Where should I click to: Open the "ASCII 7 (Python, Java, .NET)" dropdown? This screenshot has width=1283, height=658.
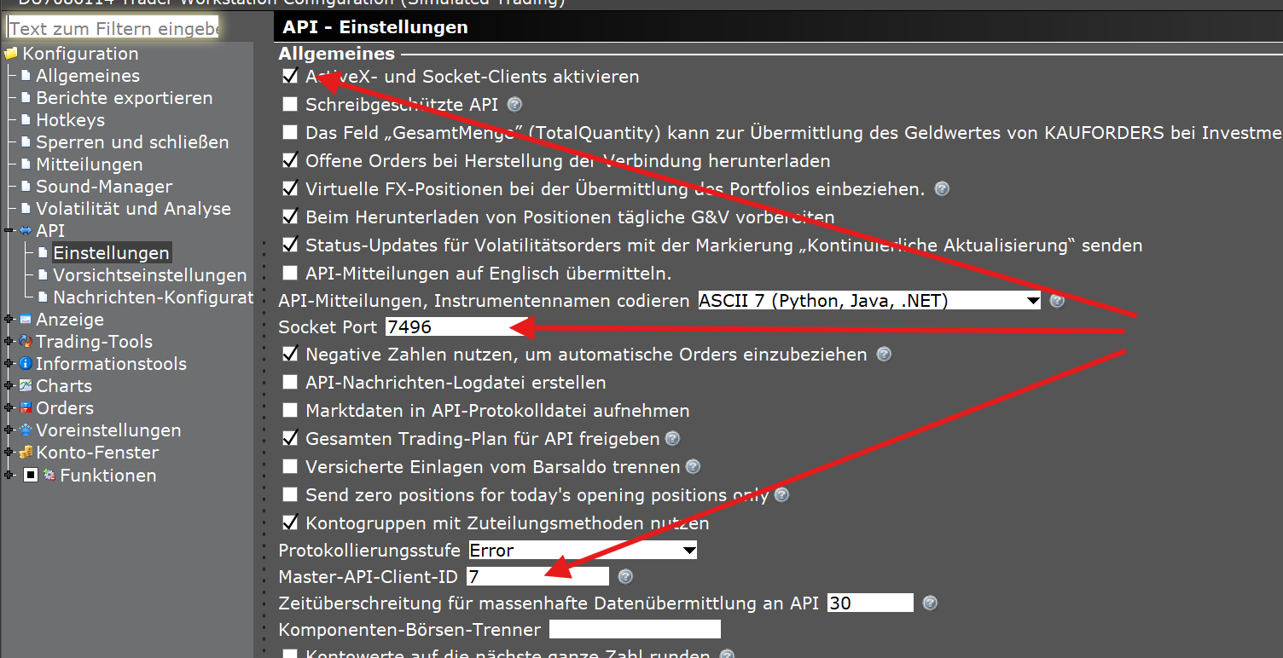1033,300
